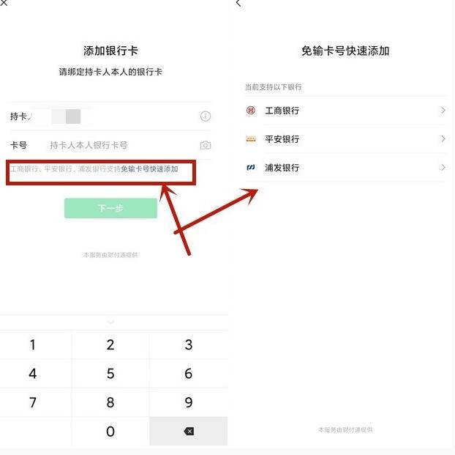455x455 pixels.
Task: Focus the 卡号 input field
Action: (110, 145)
